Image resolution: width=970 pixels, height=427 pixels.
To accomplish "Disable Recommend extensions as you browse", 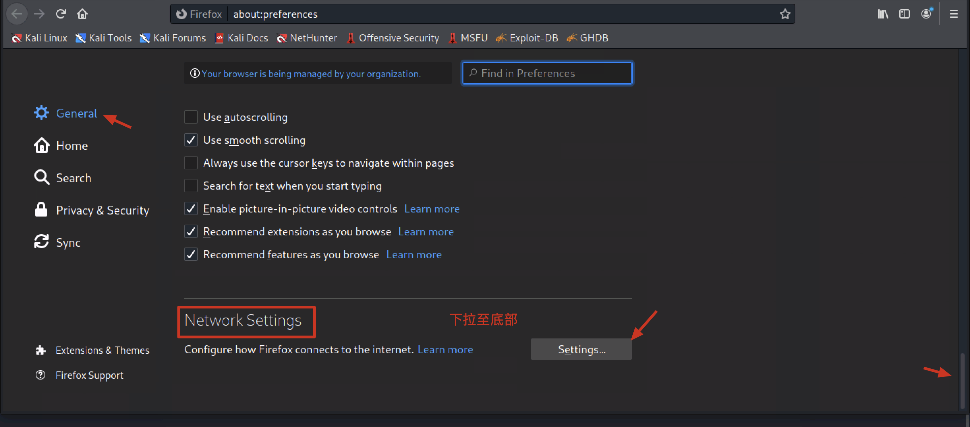I will tap(191, 231).
